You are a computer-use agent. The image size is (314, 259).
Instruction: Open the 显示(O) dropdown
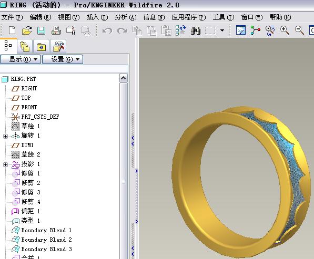[21, 59]
